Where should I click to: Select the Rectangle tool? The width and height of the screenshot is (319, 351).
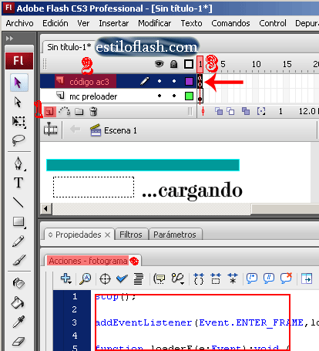[x=18, y=221]
